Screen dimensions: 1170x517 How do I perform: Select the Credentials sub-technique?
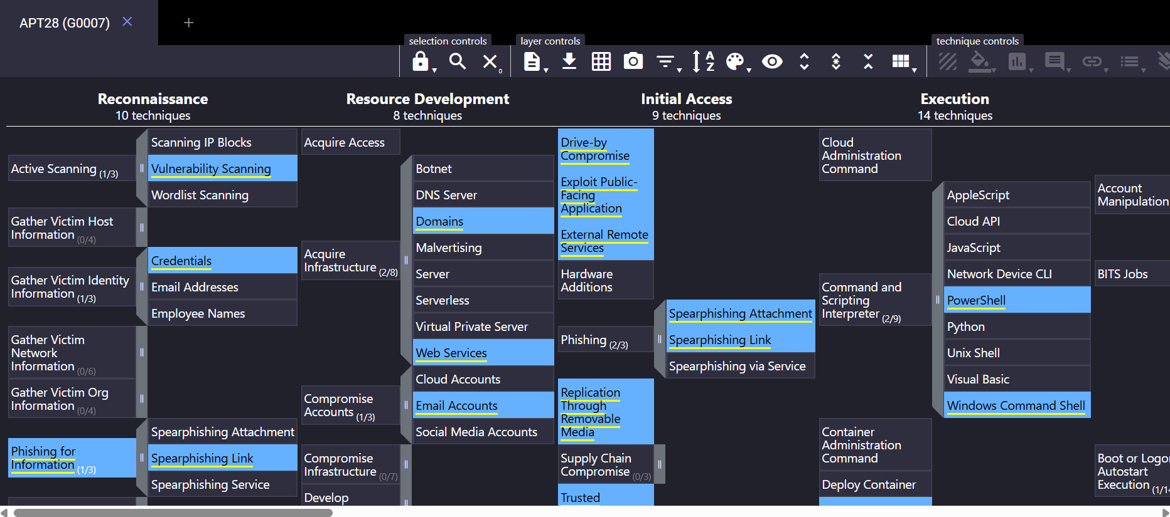coord(223,261)
